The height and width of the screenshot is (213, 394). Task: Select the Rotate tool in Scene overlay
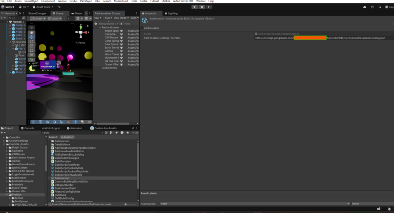click(x=32, y=42)
